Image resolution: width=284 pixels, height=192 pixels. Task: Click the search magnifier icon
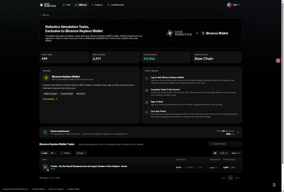211,144
